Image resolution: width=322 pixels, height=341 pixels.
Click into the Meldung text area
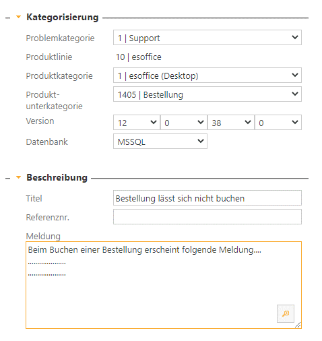coord(164,285)
